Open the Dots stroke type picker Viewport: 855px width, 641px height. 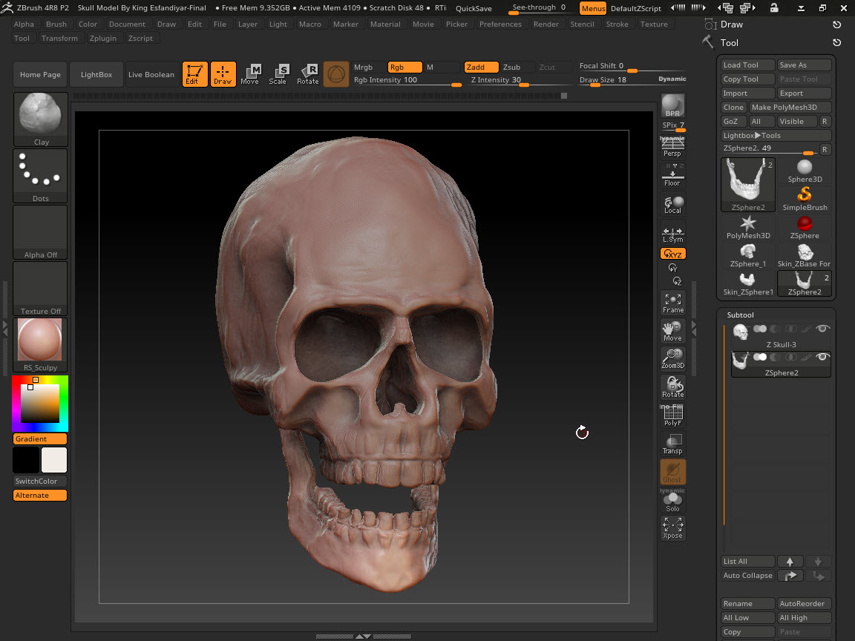coord(40,176)
